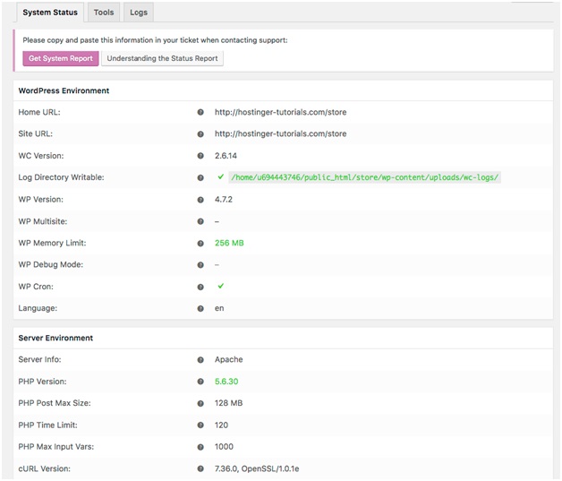Show help tooltip for WC Version
Viewport: 562px width, 481px height.
(x=200, y=156)
